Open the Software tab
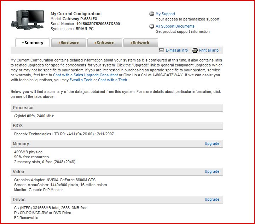Image resolution: width=255 pixels, height=224 pixels. point(105,43)
